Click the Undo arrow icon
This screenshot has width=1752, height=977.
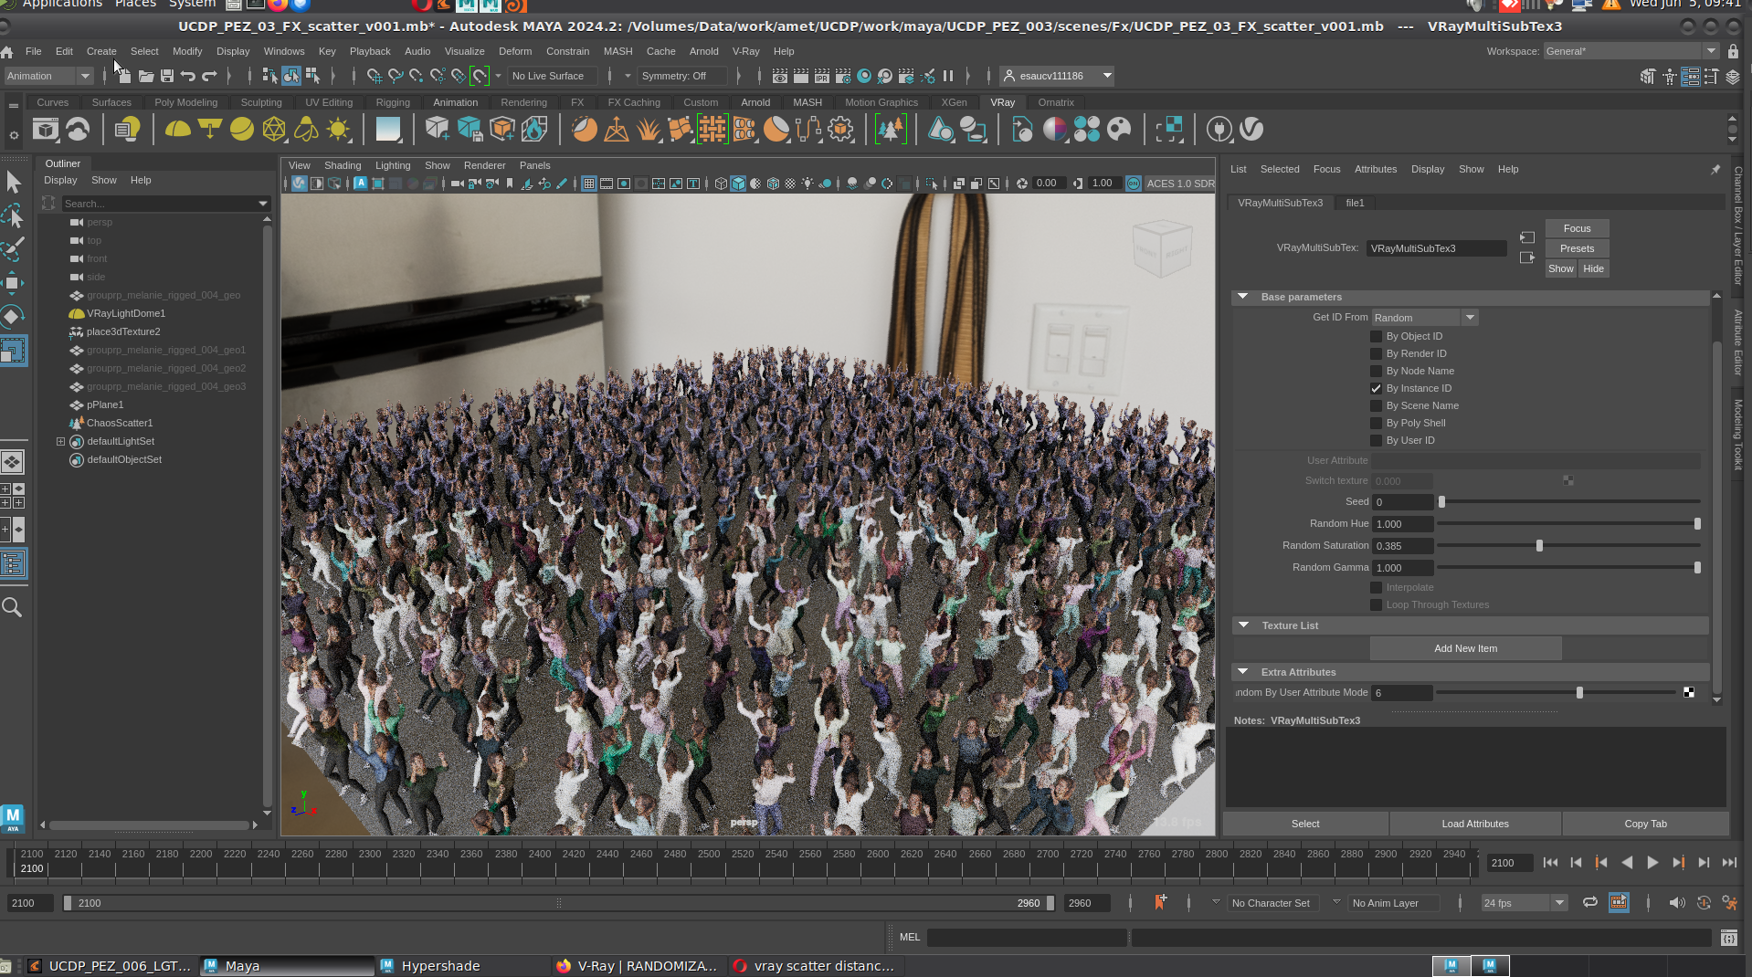click(188, 76)
